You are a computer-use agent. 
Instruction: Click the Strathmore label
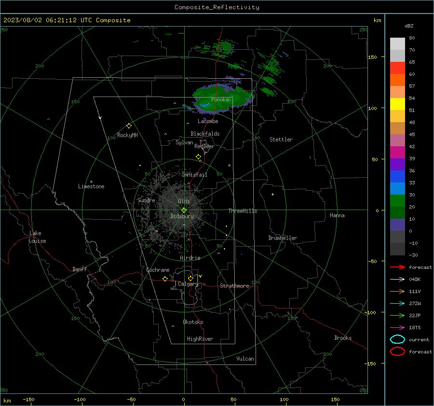tap(234, 286)
